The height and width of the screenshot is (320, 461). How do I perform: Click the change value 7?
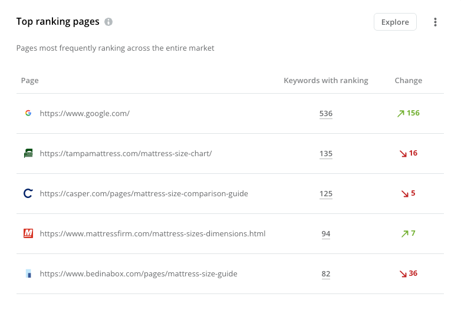click(x=413, y=233)
